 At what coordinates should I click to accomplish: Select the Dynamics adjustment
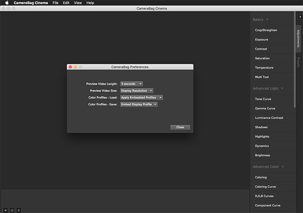(273, 146)
